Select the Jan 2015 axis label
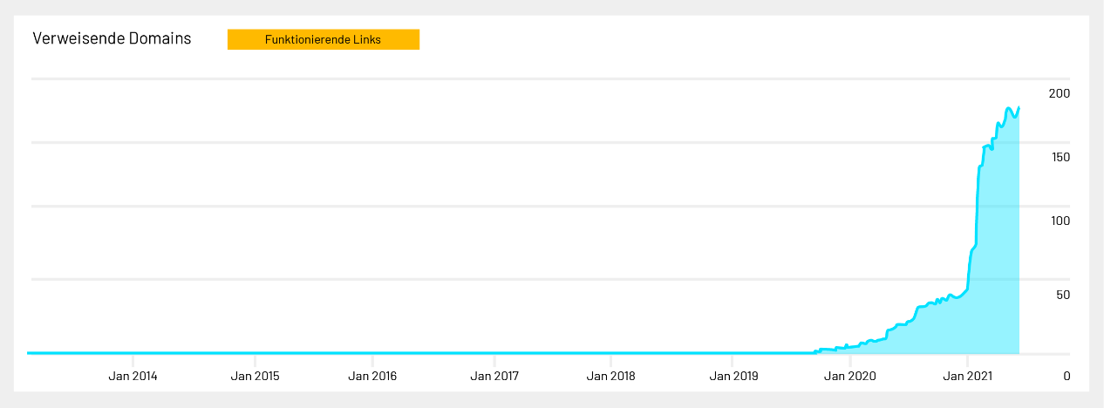1104x408 pixels. point(256,377)
